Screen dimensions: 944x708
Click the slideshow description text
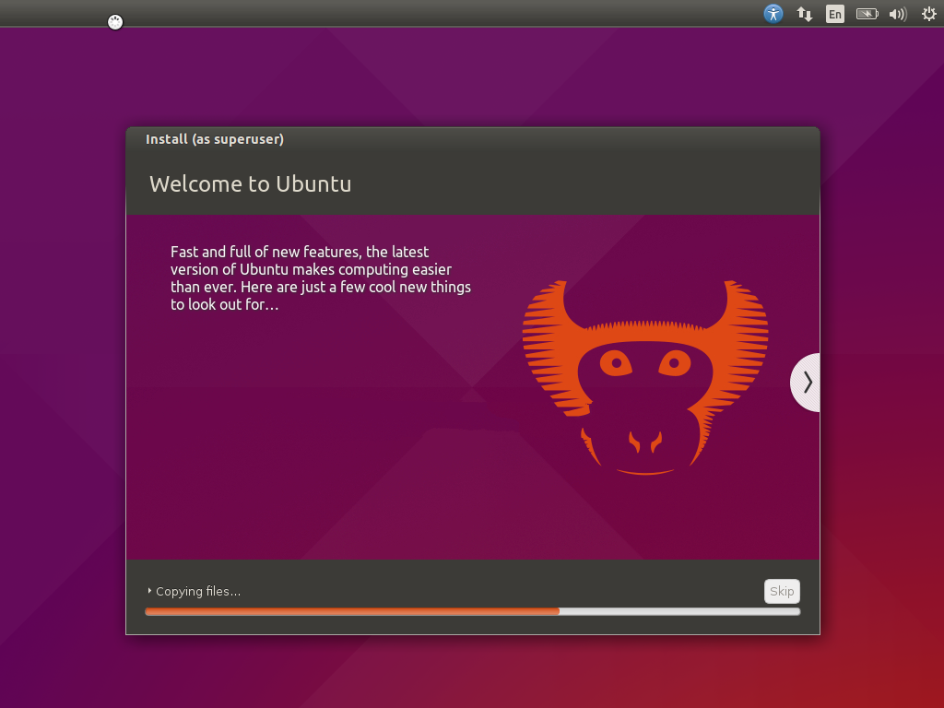[320, 277]
